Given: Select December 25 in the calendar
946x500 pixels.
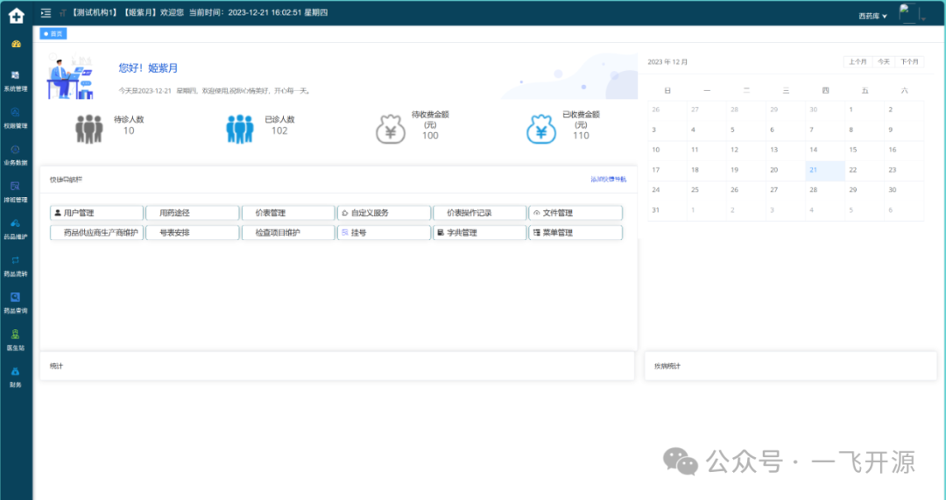Looking at the screenshot, I should [695, 190].
